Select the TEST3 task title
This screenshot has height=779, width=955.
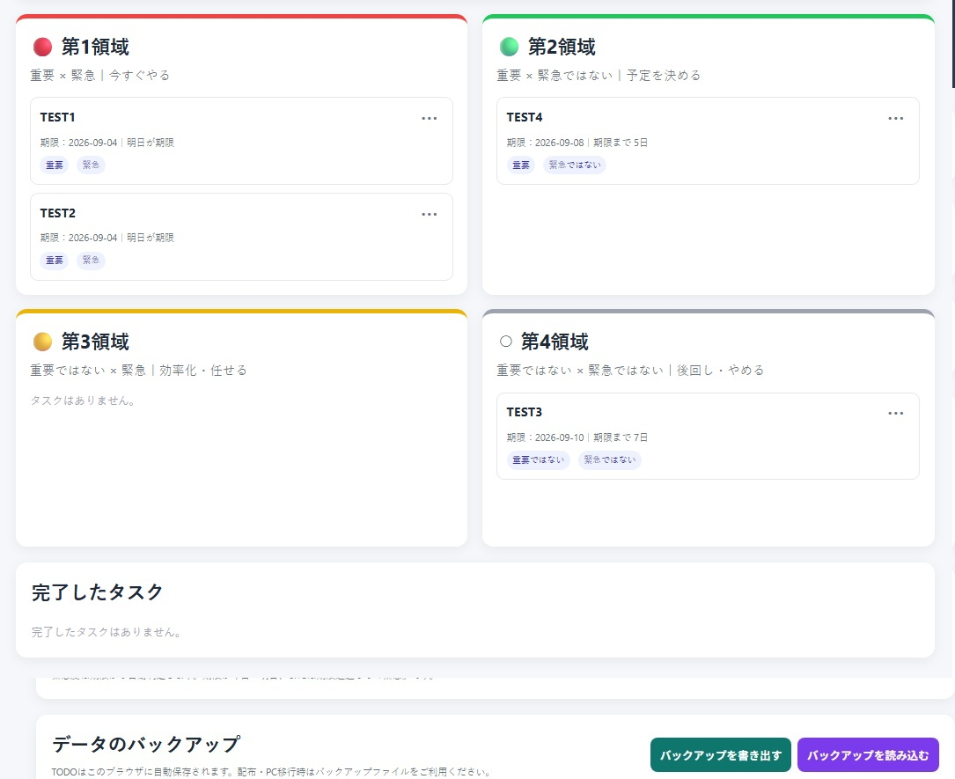tap(525, 412)
